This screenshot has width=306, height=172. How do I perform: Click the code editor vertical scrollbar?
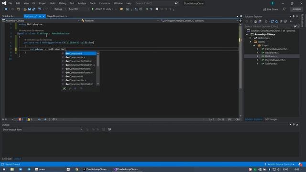tap(240, 70)
